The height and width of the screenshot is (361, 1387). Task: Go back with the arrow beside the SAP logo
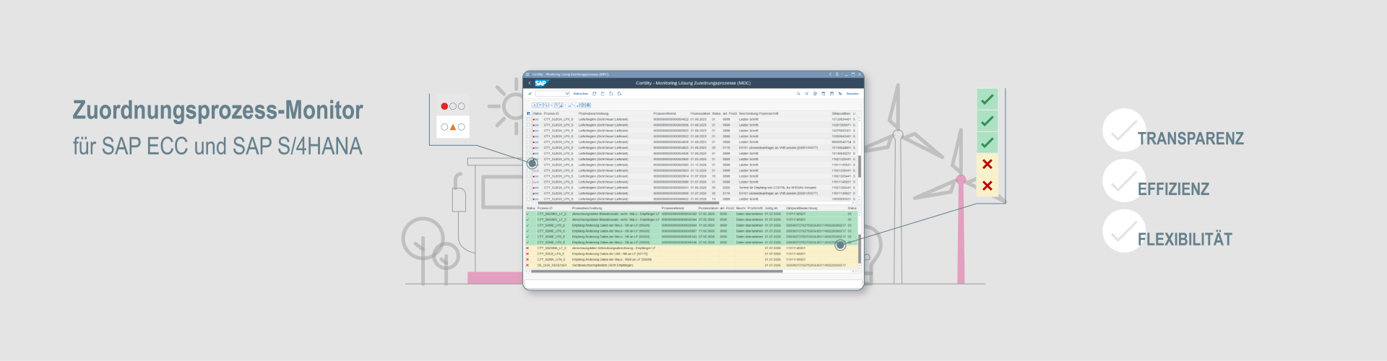coord(530,83)
